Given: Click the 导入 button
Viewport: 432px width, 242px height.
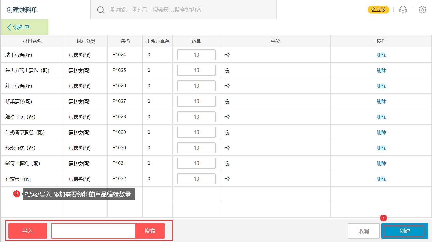Looking at the screenshot, I should [27, 231].
